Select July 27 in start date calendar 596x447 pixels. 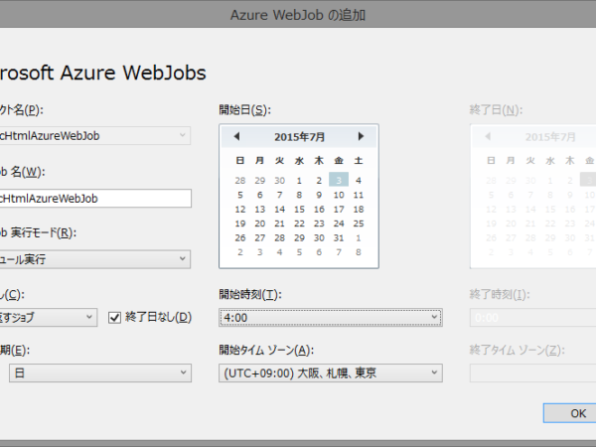coord(259,238)
